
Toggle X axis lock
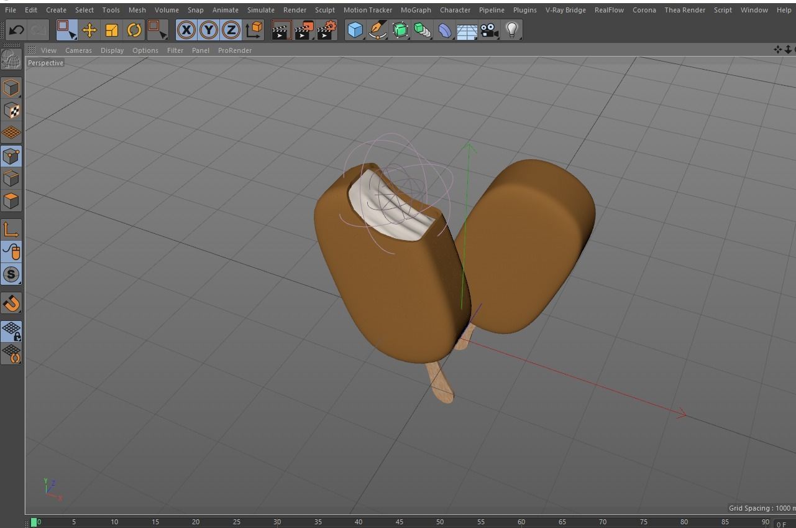(x=186, y=30)
